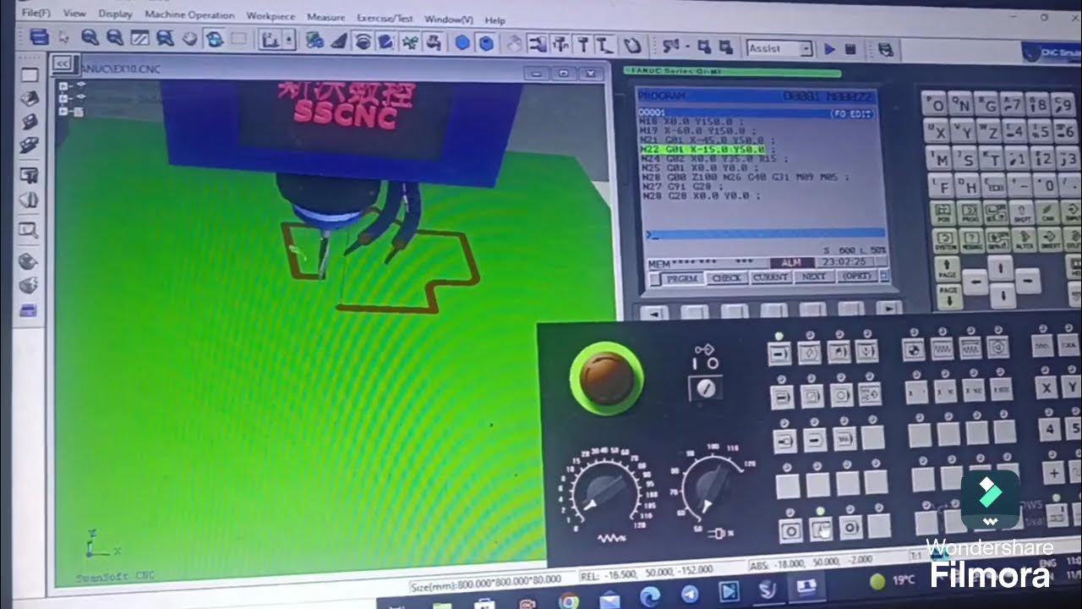1082x609 pixels.
Task: Click the PAGE down key
Action: click(948, 297)
